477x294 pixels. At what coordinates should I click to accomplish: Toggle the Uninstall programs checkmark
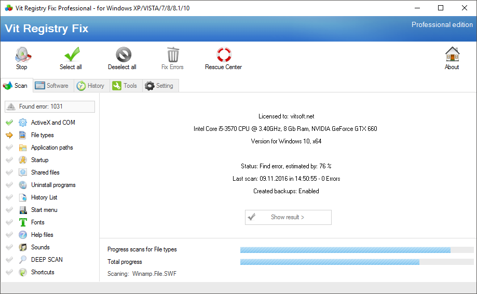pyautogui.click(x=9, y=185)
